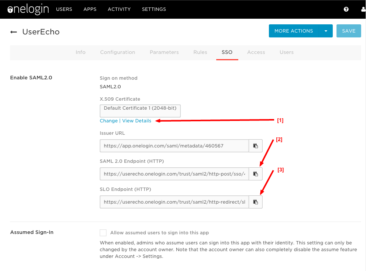366x271 pixels.
Task: Click the Change certificate link
Action: coord(109,121)
